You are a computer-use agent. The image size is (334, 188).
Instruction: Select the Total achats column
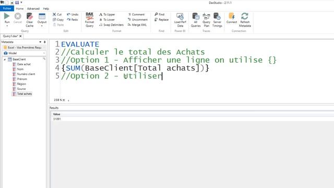[25, 94]
